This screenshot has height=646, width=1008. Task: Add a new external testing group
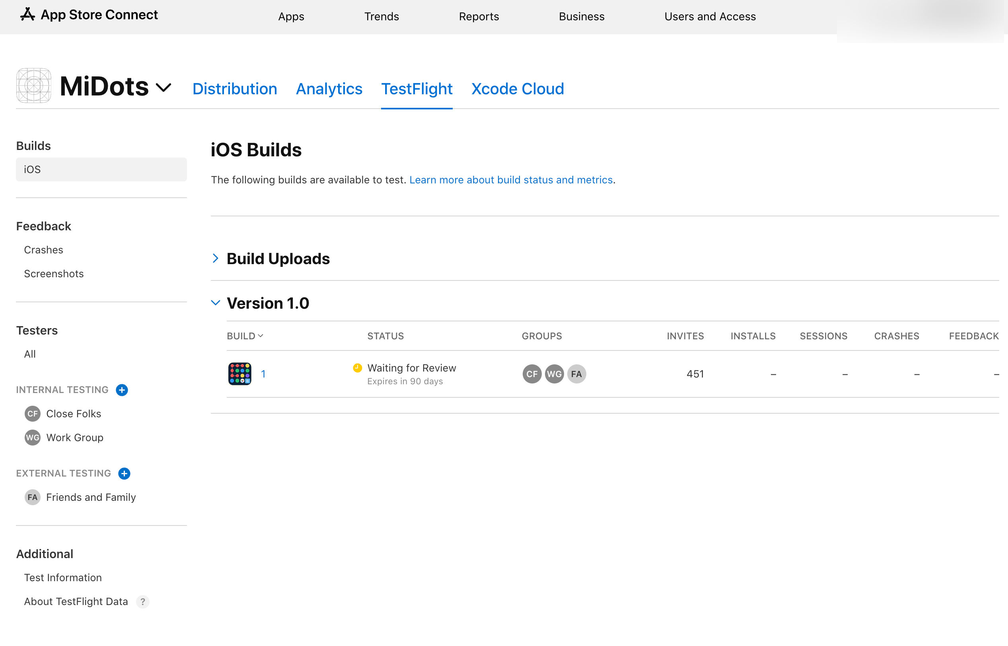[x=124, y=474]
